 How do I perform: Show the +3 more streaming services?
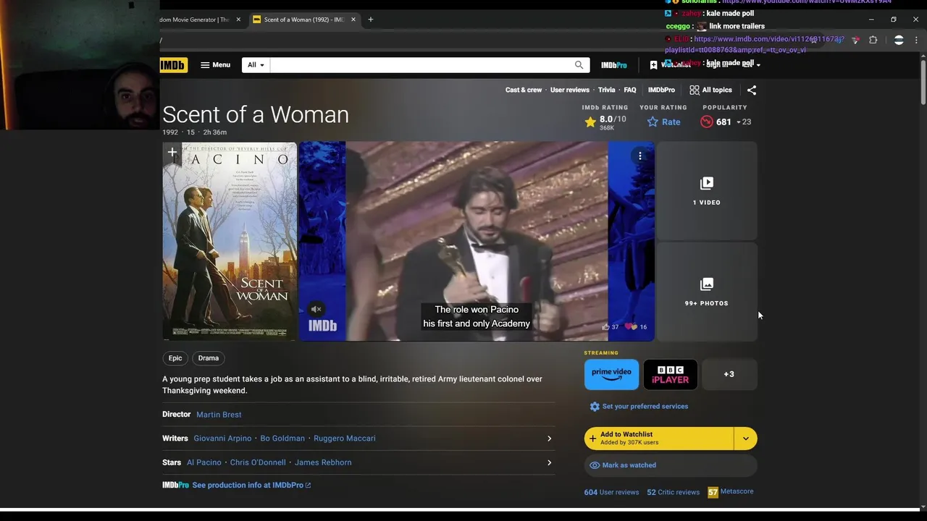[729, 374]
